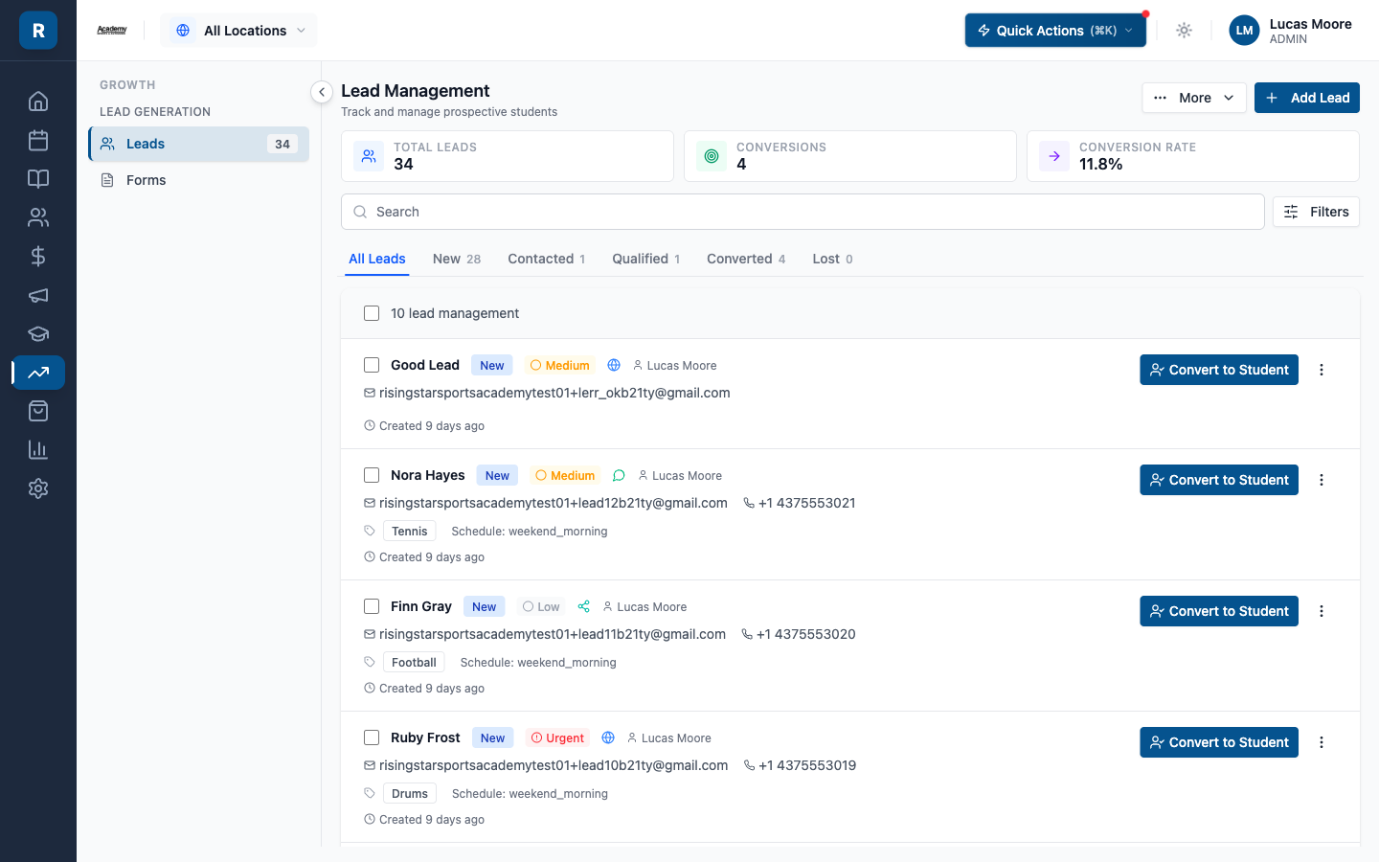Click the globe source icon for Good Lead
This screenshot has height=862, width=1379.
[614, 365]
